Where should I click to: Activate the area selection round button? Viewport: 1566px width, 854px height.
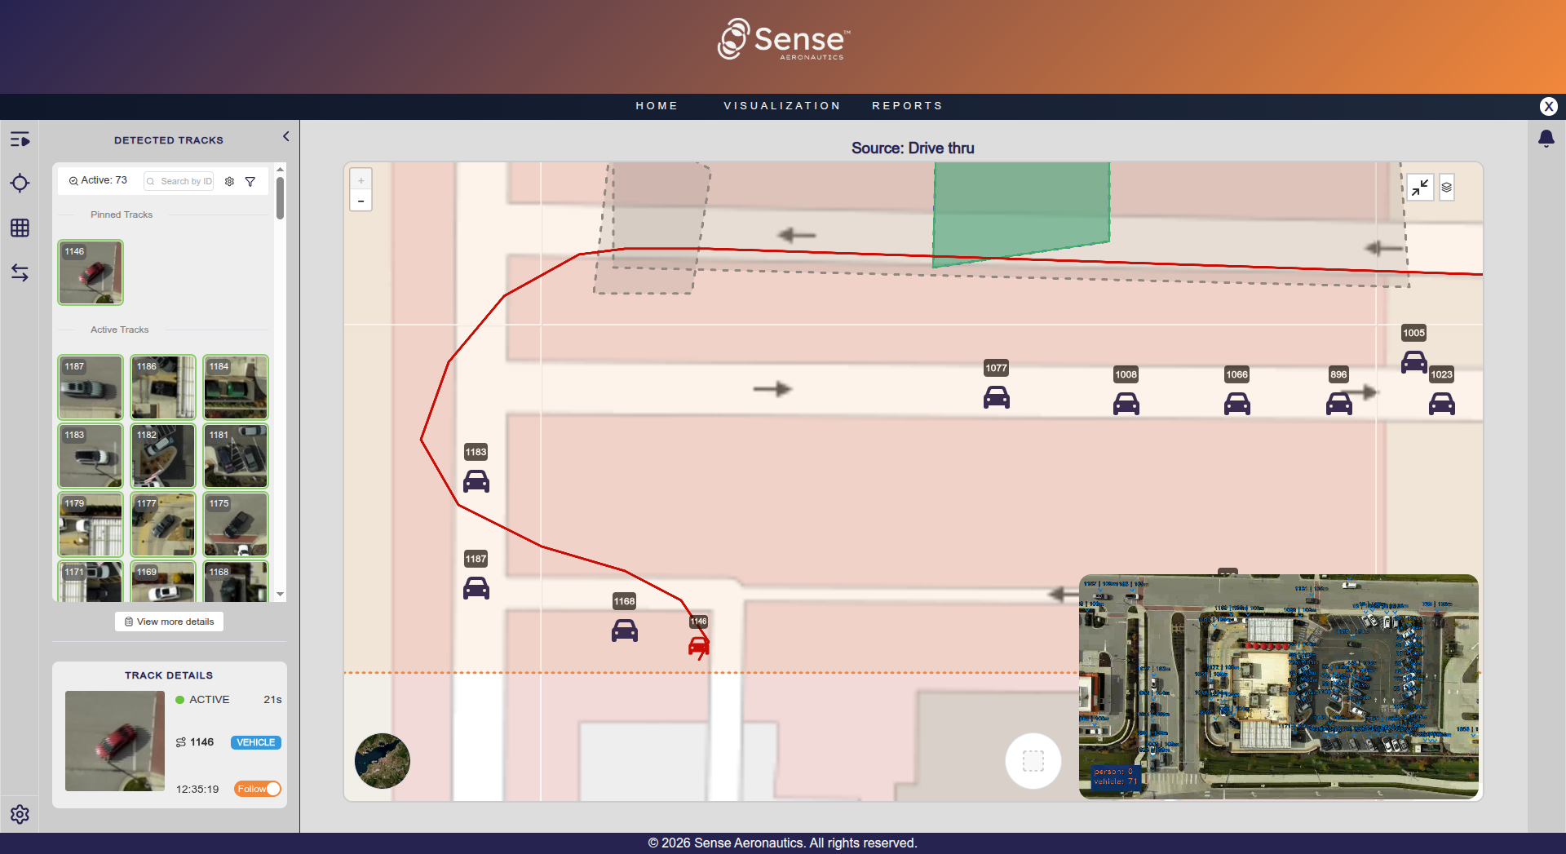point(1033,761)
